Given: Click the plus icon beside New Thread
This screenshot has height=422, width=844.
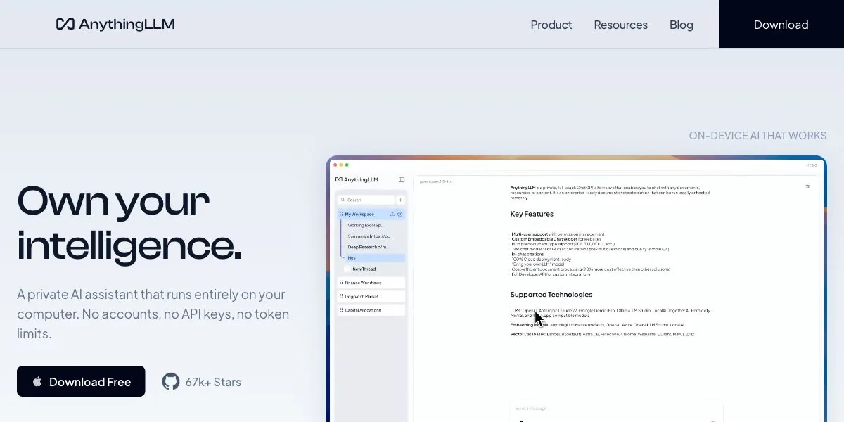Looking at the screenshot, I should coord(347,269).
